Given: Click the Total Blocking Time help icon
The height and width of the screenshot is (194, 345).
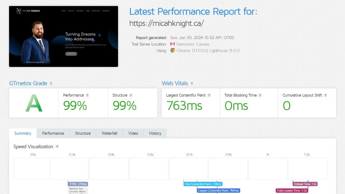Looking at the screenshot, I should [x=260, y=95].
